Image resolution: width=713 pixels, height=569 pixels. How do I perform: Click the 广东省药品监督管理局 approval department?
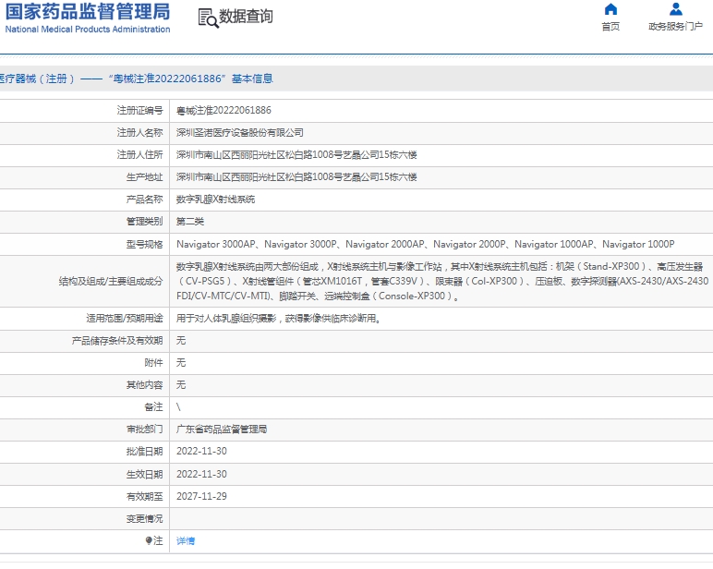[x=222, y=430]
